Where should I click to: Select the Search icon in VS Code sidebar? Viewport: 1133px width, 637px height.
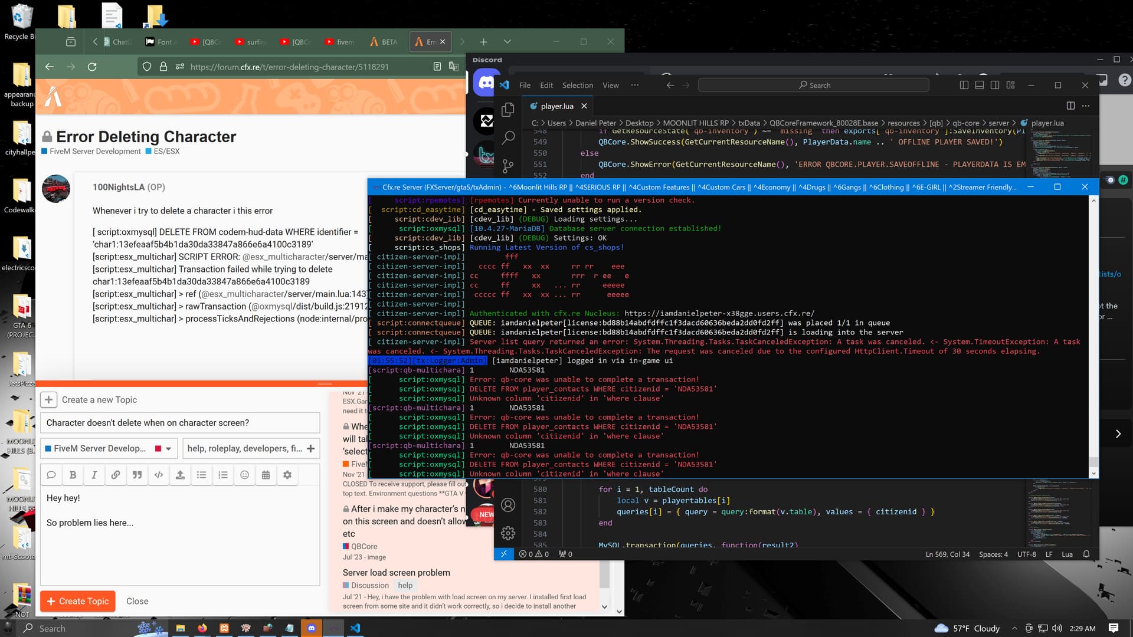coord(507,137)
